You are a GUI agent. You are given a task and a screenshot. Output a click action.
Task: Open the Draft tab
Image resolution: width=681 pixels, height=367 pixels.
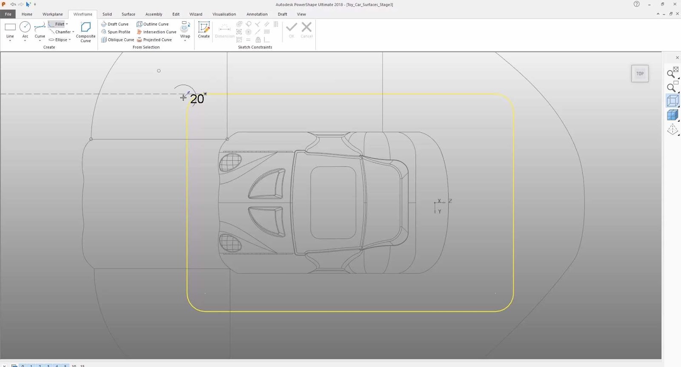(x=282, y=14)
